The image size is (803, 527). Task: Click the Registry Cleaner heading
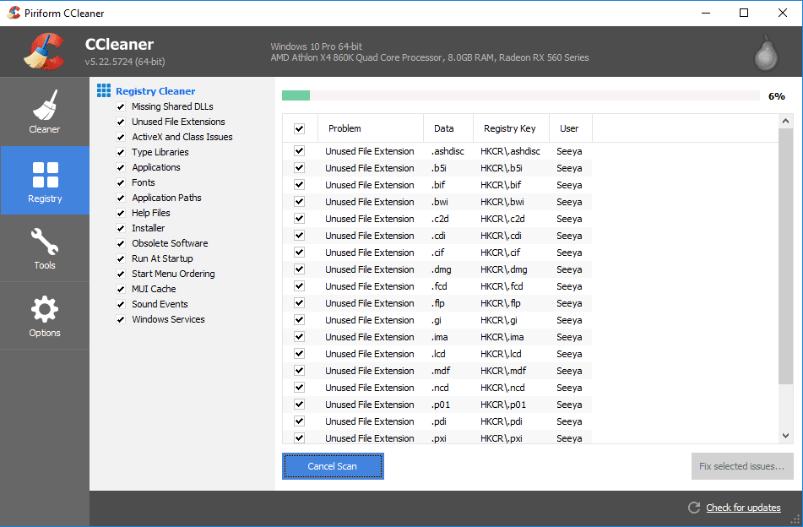coord(155,91)
